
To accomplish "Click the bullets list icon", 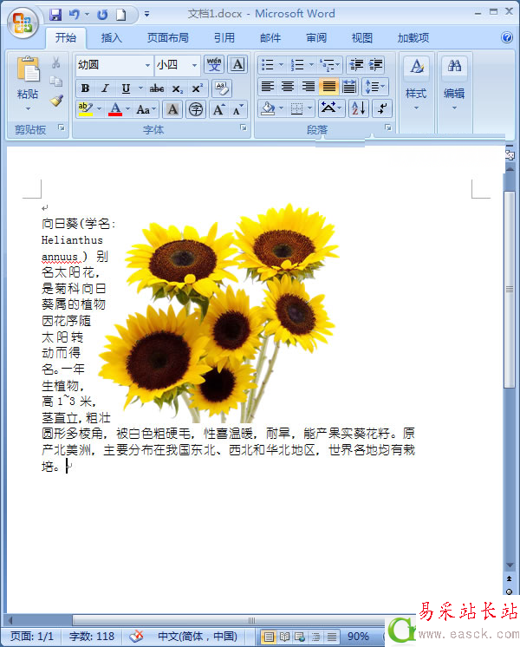I will [267, 65].
